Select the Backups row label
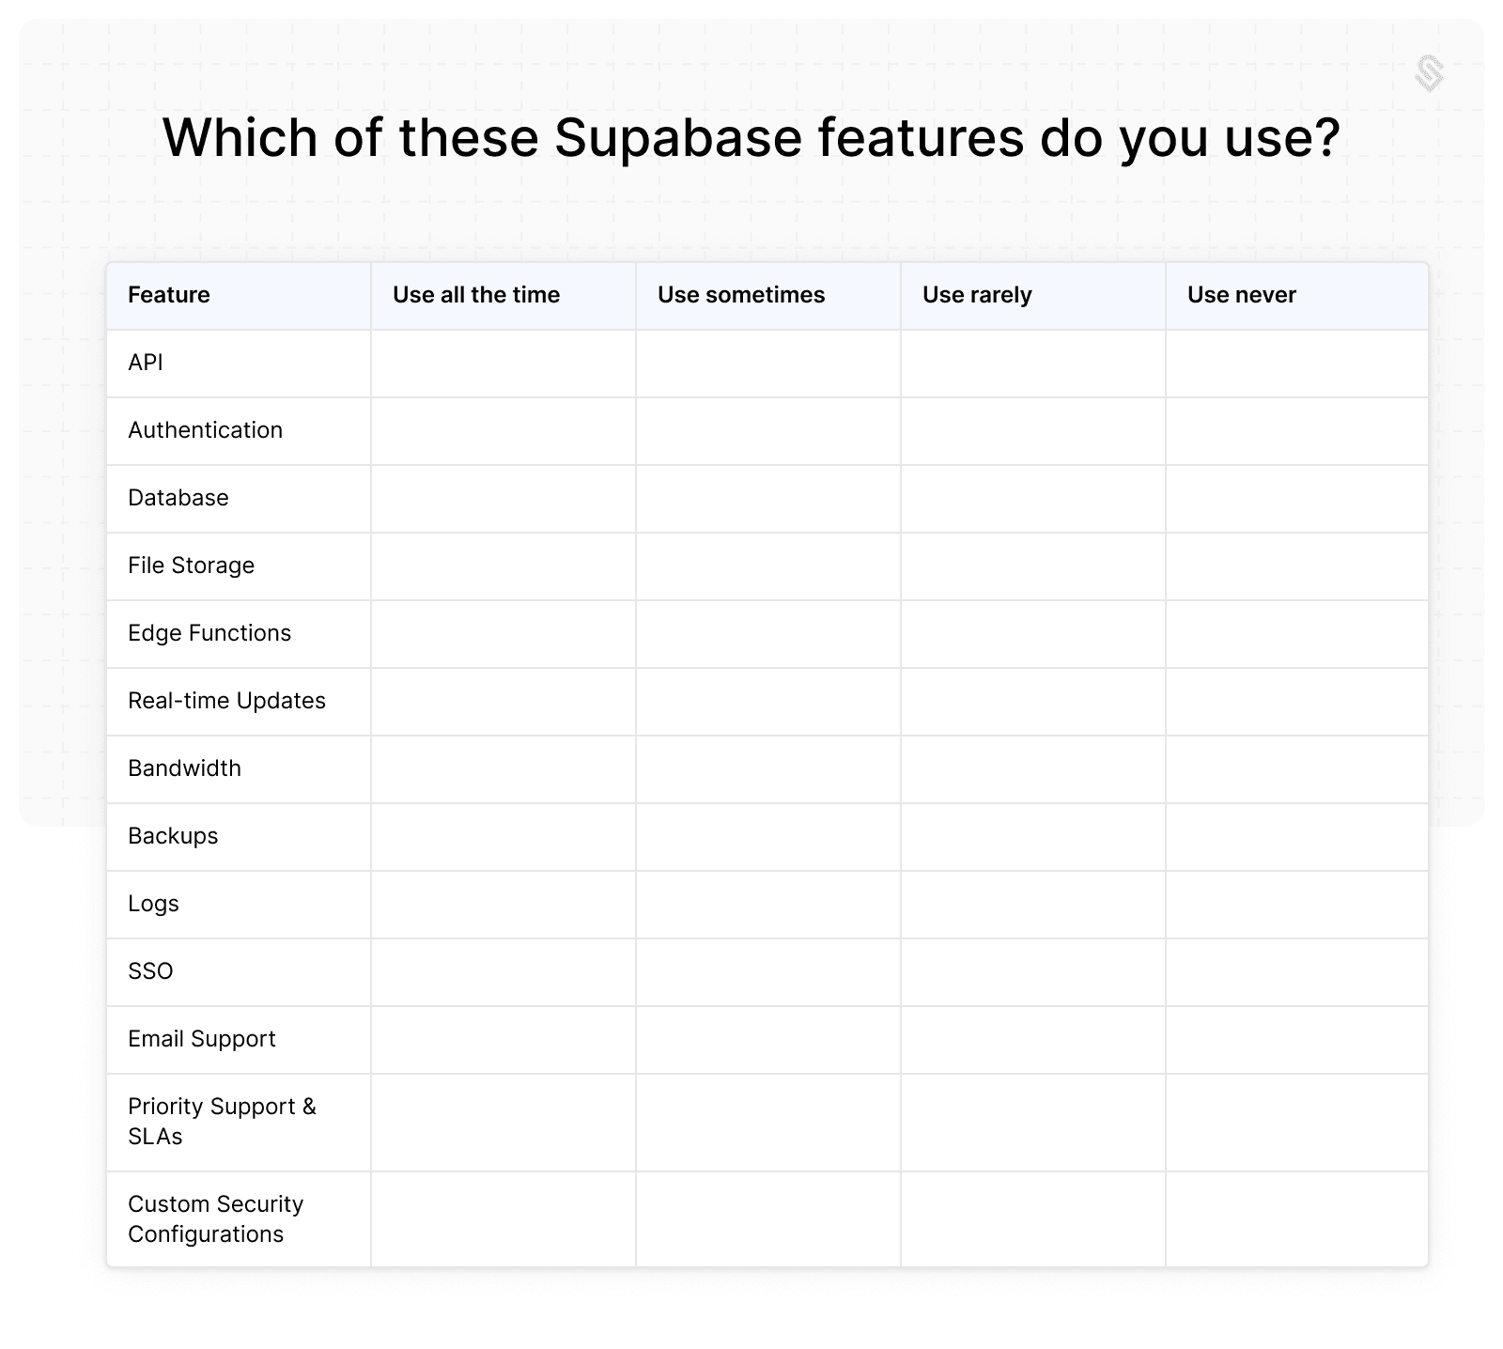1503x1349 pixels. click(173, 836)
